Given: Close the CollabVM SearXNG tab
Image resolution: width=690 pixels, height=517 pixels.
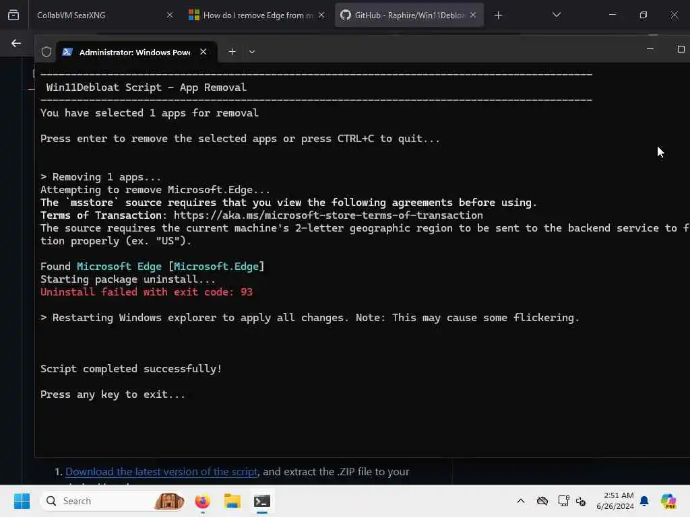Looking at the screenshot, I should (170, 15).
